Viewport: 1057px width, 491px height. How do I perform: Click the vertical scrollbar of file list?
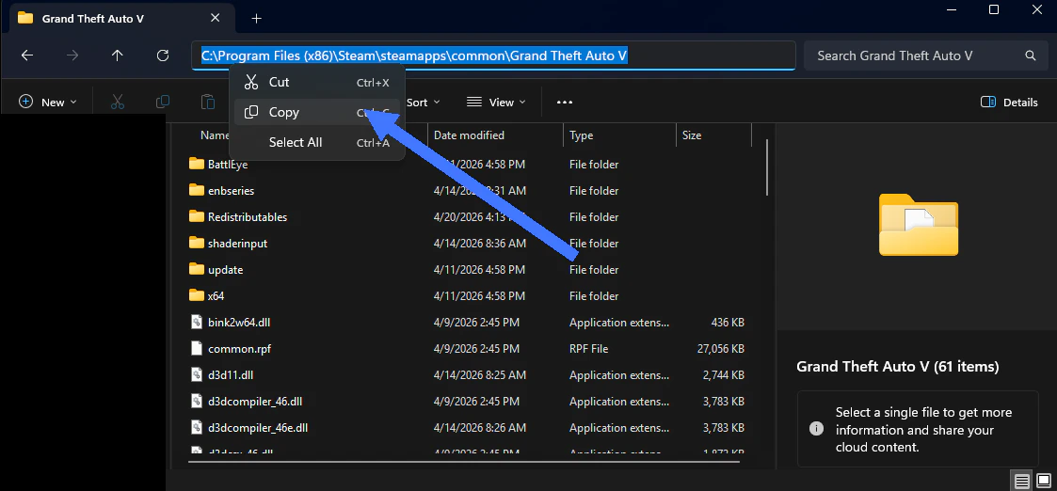[767, 167]
